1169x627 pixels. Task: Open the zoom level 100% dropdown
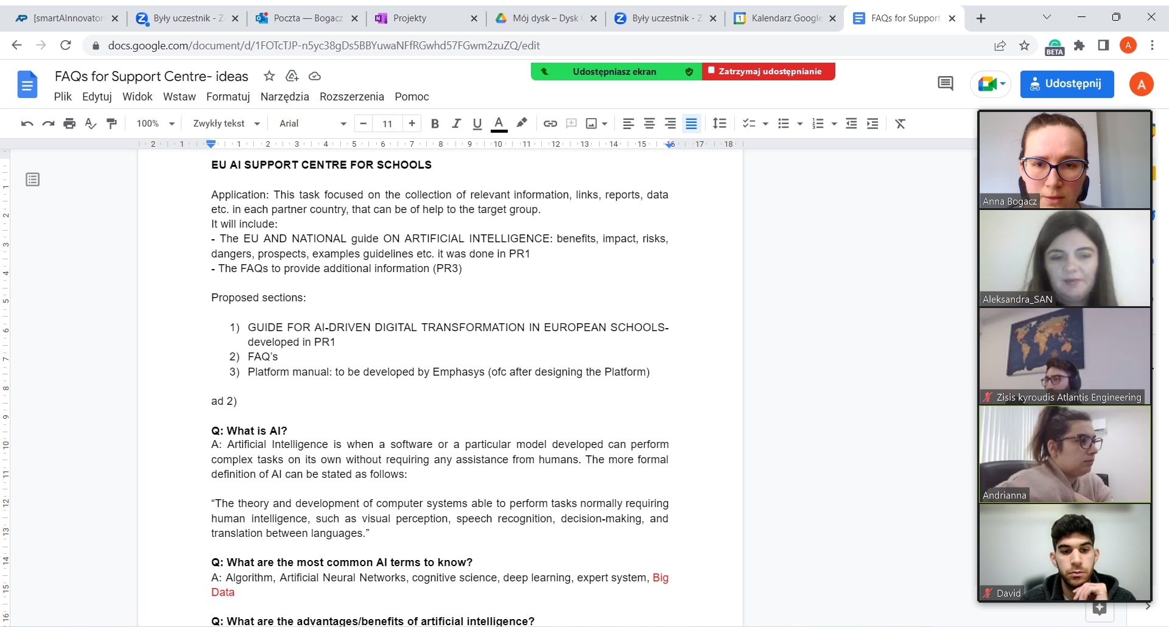tap(155, 124)
